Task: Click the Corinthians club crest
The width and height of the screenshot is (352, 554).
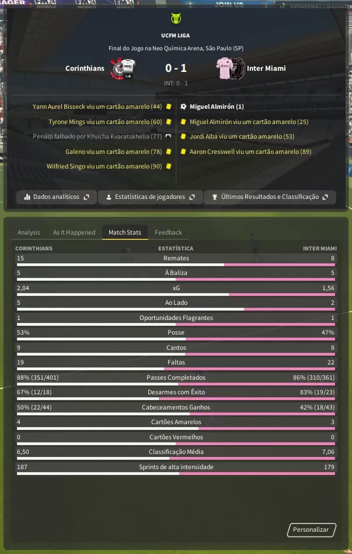Action: click(122, 68)
